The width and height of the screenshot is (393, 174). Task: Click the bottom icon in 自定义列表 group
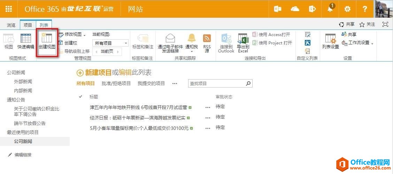(x=308, y=51)
